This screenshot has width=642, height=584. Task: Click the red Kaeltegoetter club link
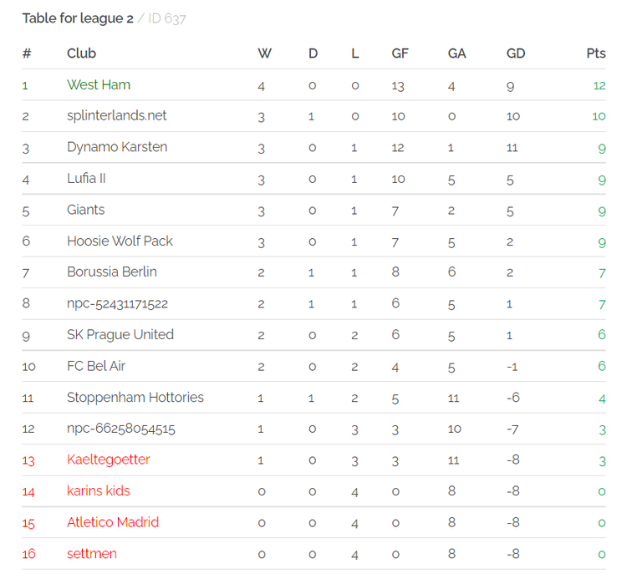click(109, 460)
